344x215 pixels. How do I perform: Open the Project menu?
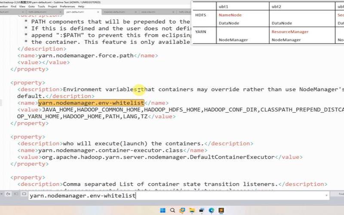52,7
